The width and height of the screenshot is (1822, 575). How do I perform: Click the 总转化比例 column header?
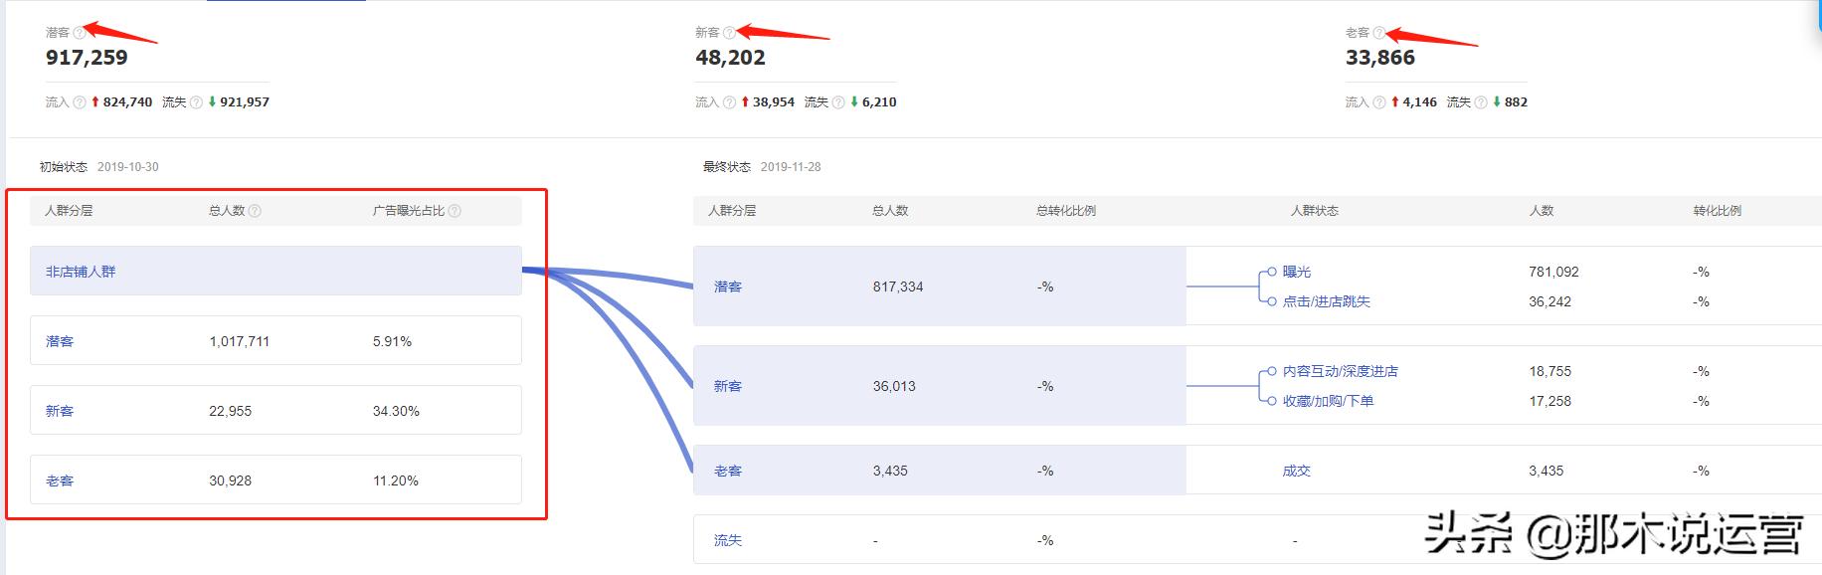coord(1066,211)
